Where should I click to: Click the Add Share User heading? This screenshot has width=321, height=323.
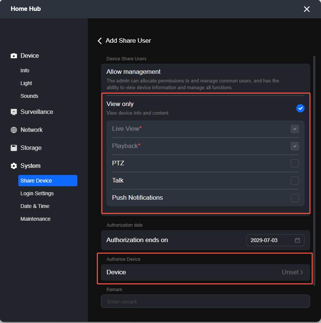tap(128, 41)
